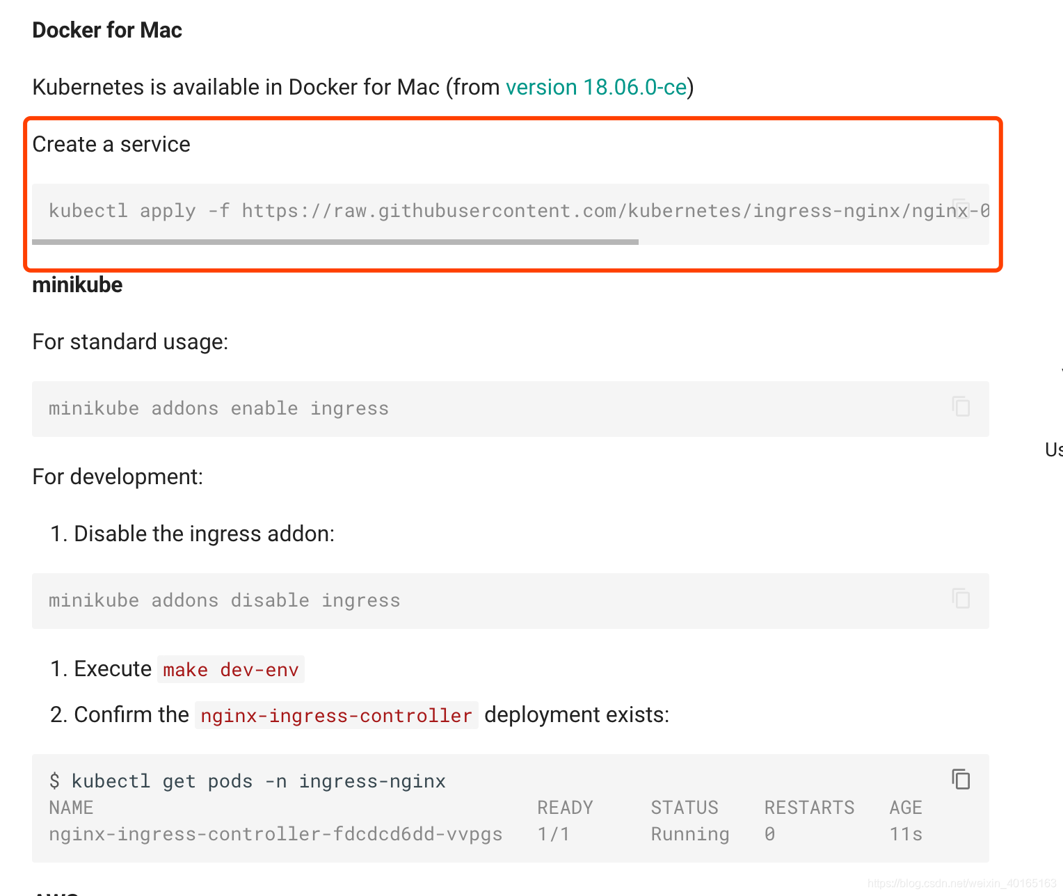
Task: Click the STATUS column header
Action: [x=685, y=808]
